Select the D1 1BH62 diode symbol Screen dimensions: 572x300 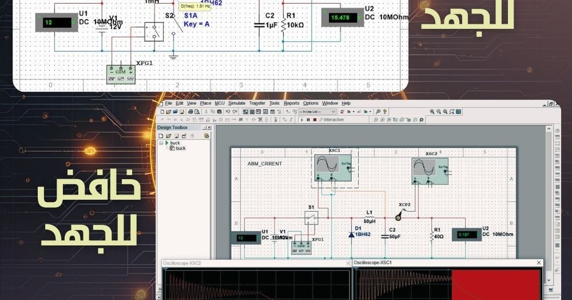(351, 234)
